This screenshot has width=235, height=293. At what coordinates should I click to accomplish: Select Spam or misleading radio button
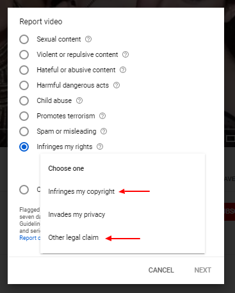24,132
